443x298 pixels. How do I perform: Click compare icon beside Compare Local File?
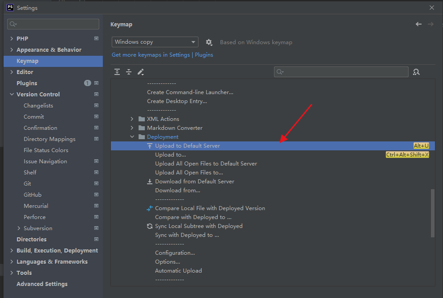pyautogui.click(x=150, y=208)
